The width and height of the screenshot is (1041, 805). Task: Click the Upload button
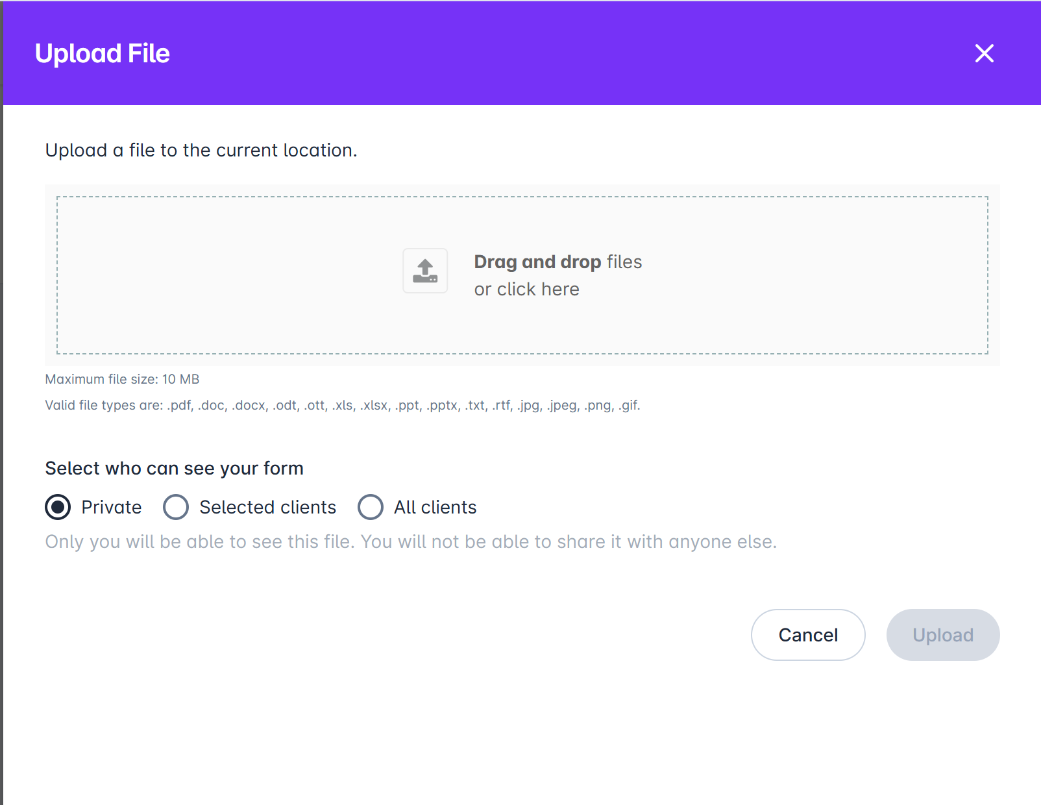click(x=943, y=635)
